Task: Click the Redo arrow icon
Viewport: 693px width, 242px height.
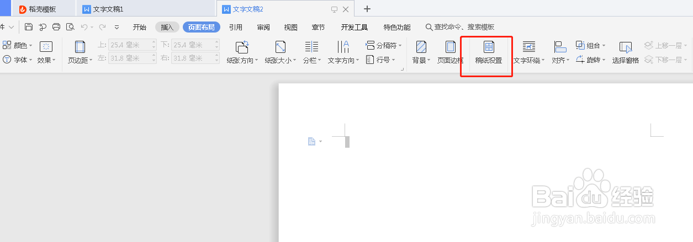Action: pos(102,27)
